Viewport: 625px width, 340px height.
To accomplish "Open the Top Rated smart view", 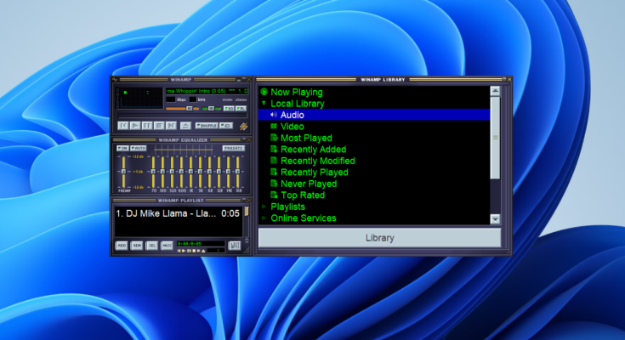I will point(303,195).
